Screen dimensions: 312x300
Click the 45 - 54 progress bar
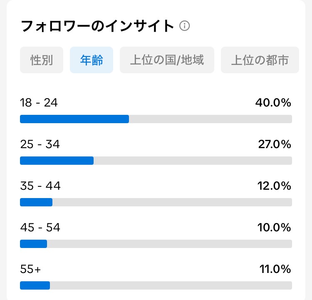coord(156,244)
